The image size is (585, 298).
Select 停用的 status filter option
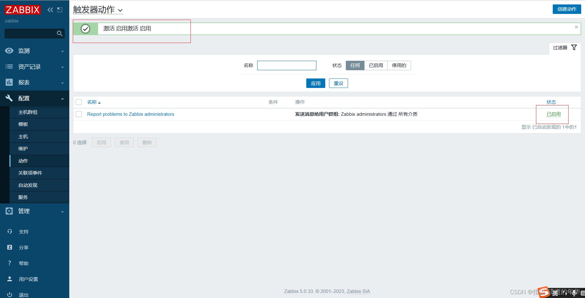tap(399, 65)
